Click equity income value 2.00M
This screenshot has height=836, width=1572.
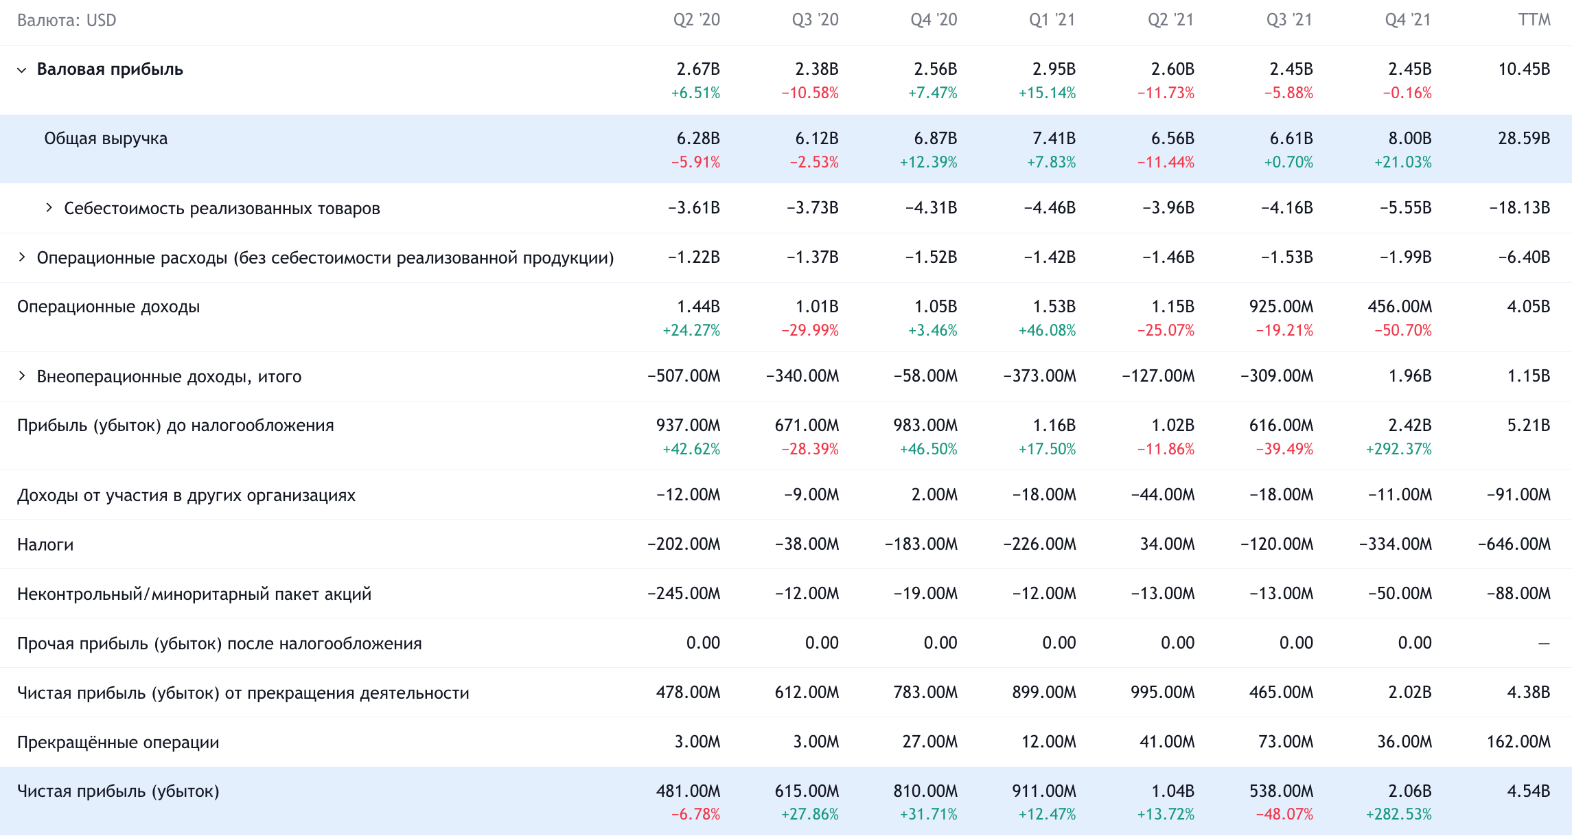(934, 495)
